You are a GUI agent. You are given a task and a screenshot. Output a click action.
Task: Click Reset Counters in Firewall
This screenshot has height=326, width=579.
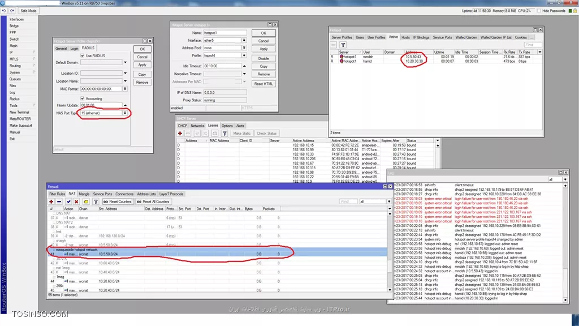tap(118, 201)
